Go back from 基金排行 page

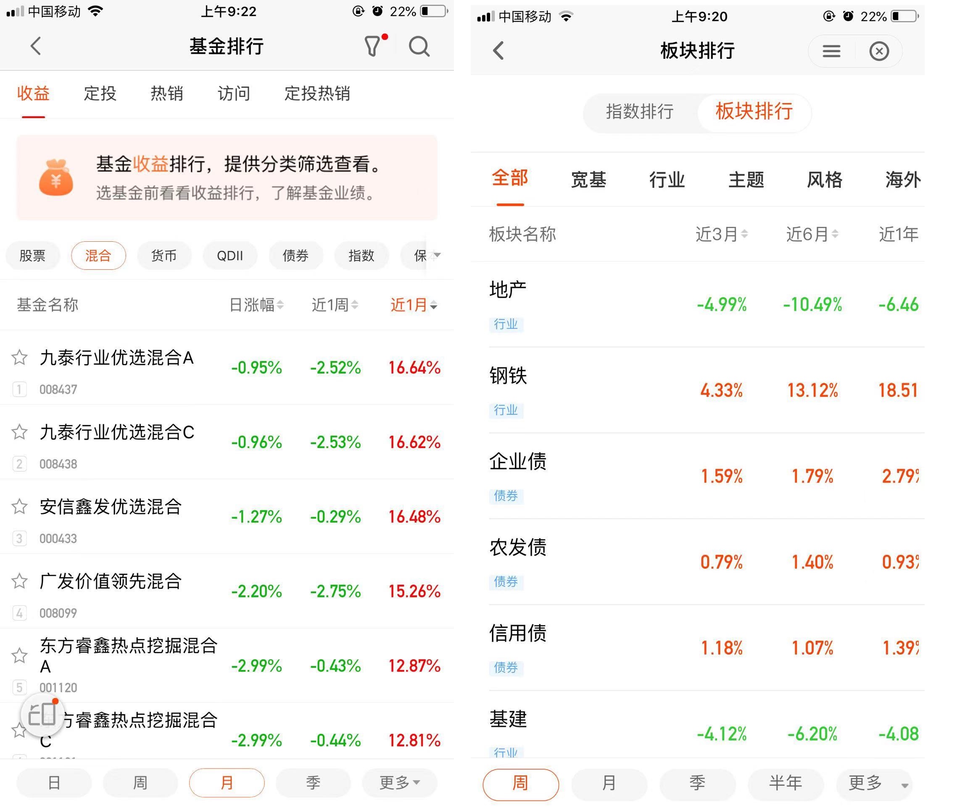coord(36,46)
